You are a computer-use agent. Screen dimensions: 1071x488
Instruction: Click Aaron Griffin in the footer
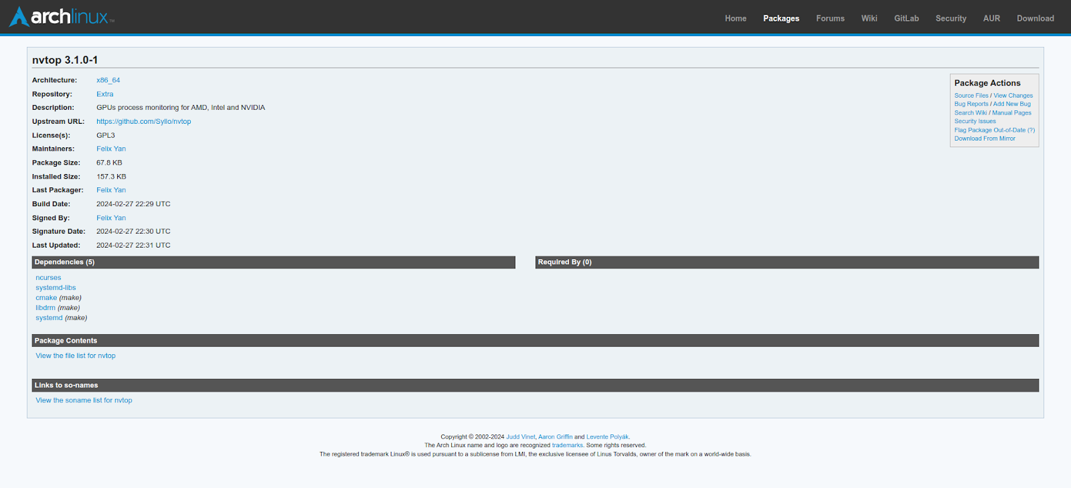[x=556, y=437]
